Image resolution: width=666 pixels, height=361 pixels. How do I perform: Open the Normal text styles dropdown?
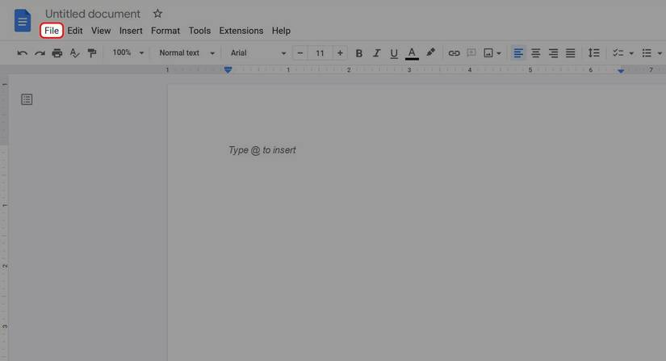187,52
